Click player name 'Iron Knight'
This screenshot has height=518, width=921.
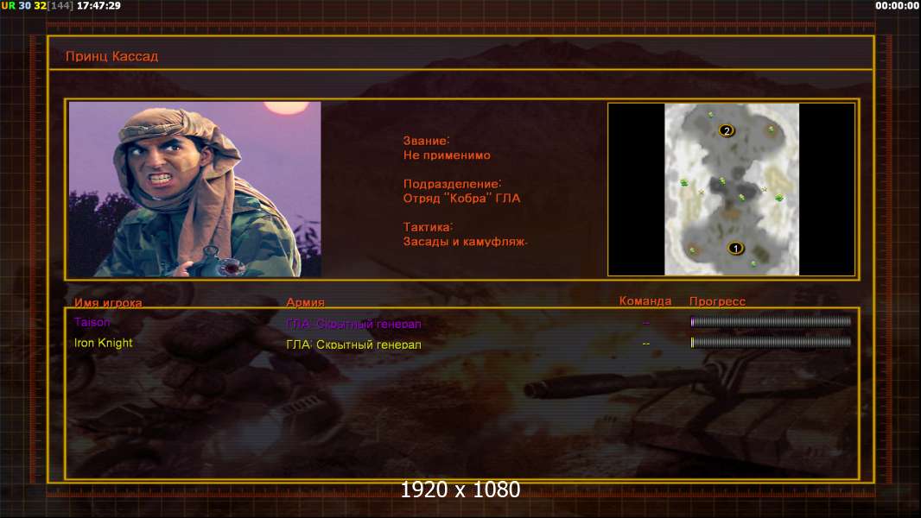coord(104,343)
